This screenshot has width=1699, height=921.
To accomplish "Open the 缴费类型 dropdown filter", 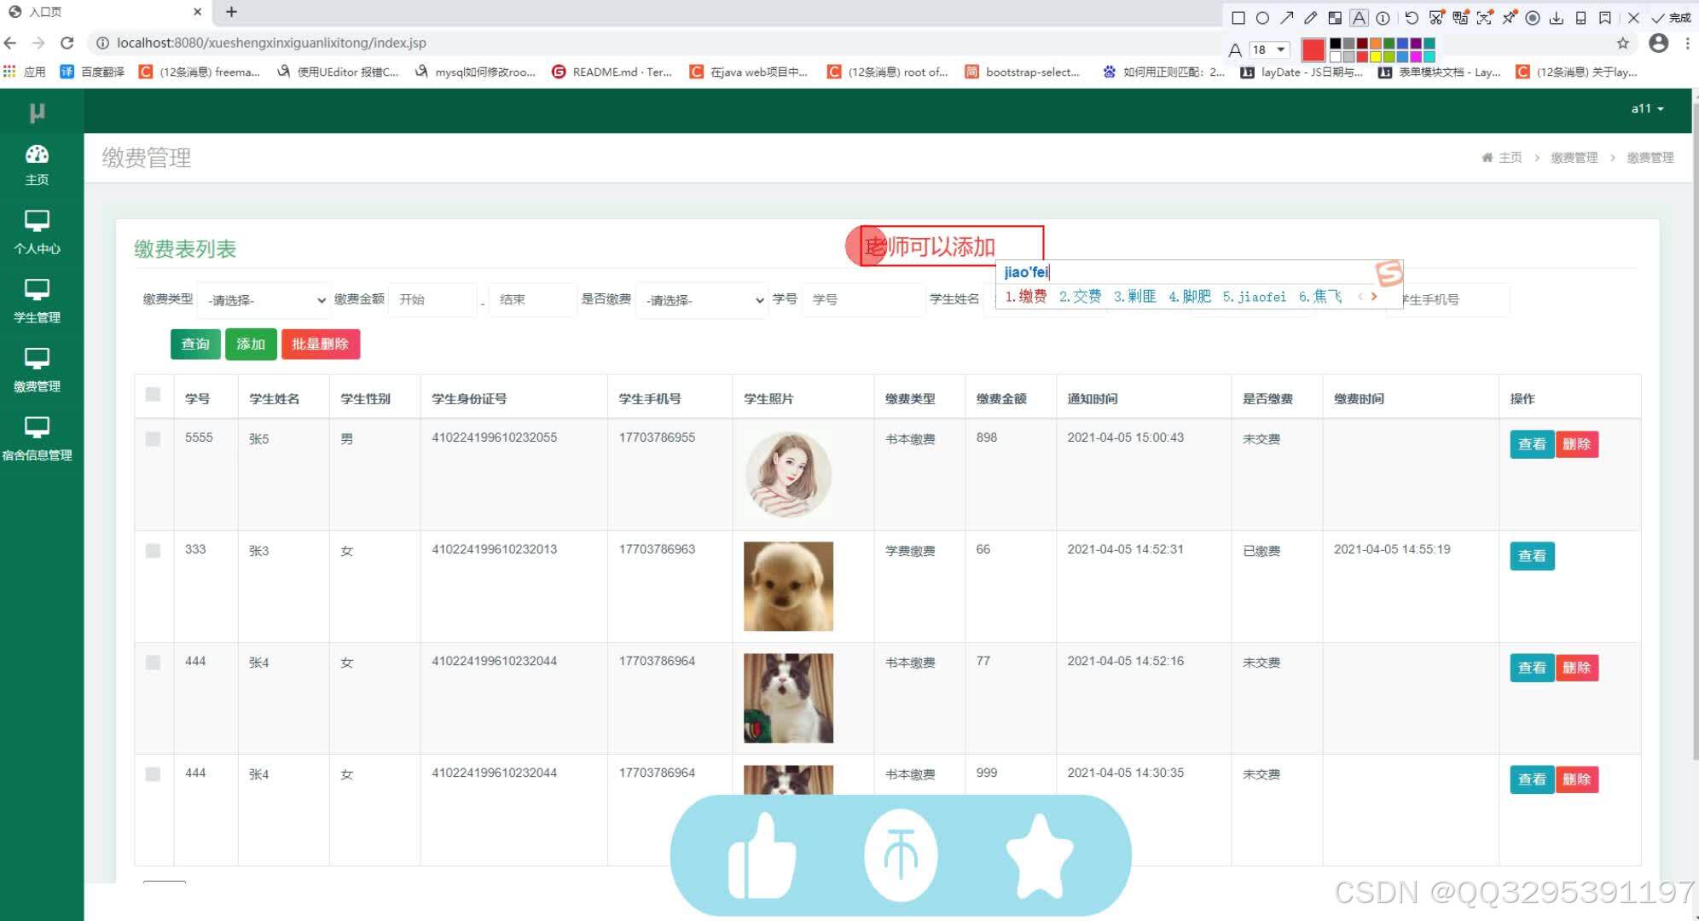I will 265,300.
